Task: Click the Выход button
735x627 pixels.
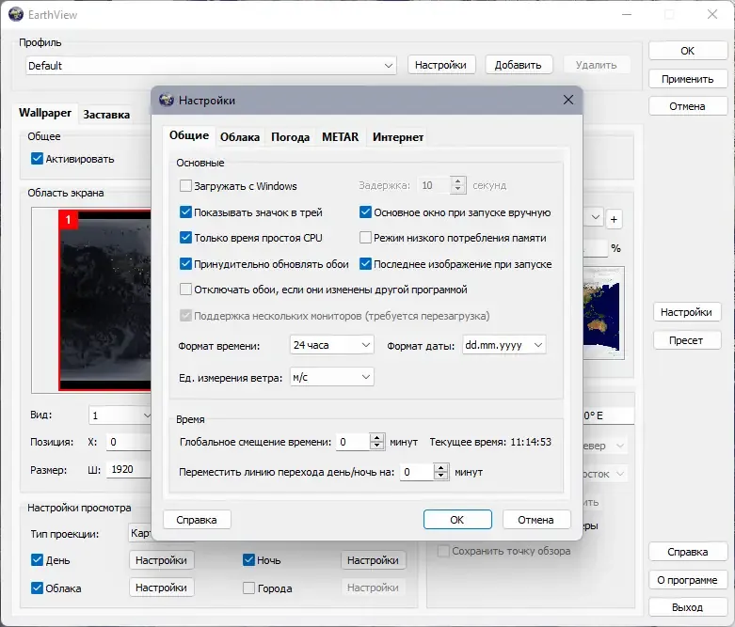Action: [687, 607]
